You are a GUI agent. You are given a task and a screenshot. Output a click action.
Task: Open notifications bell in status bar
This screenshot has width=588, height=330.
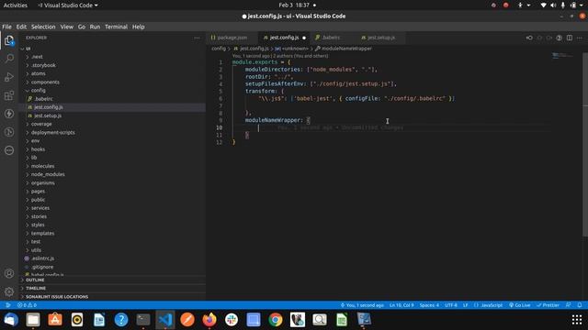pos(580,305)
